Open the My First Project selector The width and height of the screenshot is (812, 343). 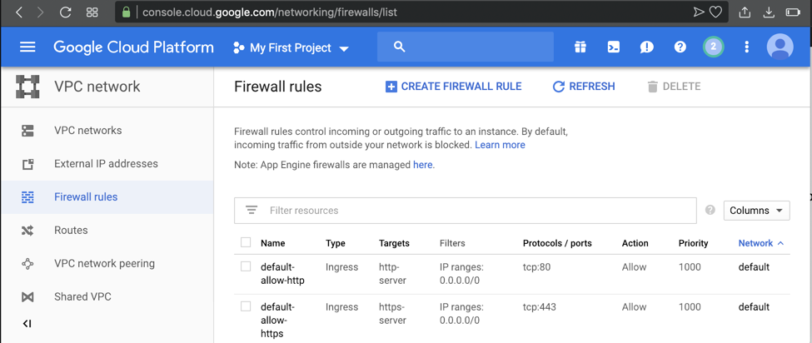[x=291, y=48]
